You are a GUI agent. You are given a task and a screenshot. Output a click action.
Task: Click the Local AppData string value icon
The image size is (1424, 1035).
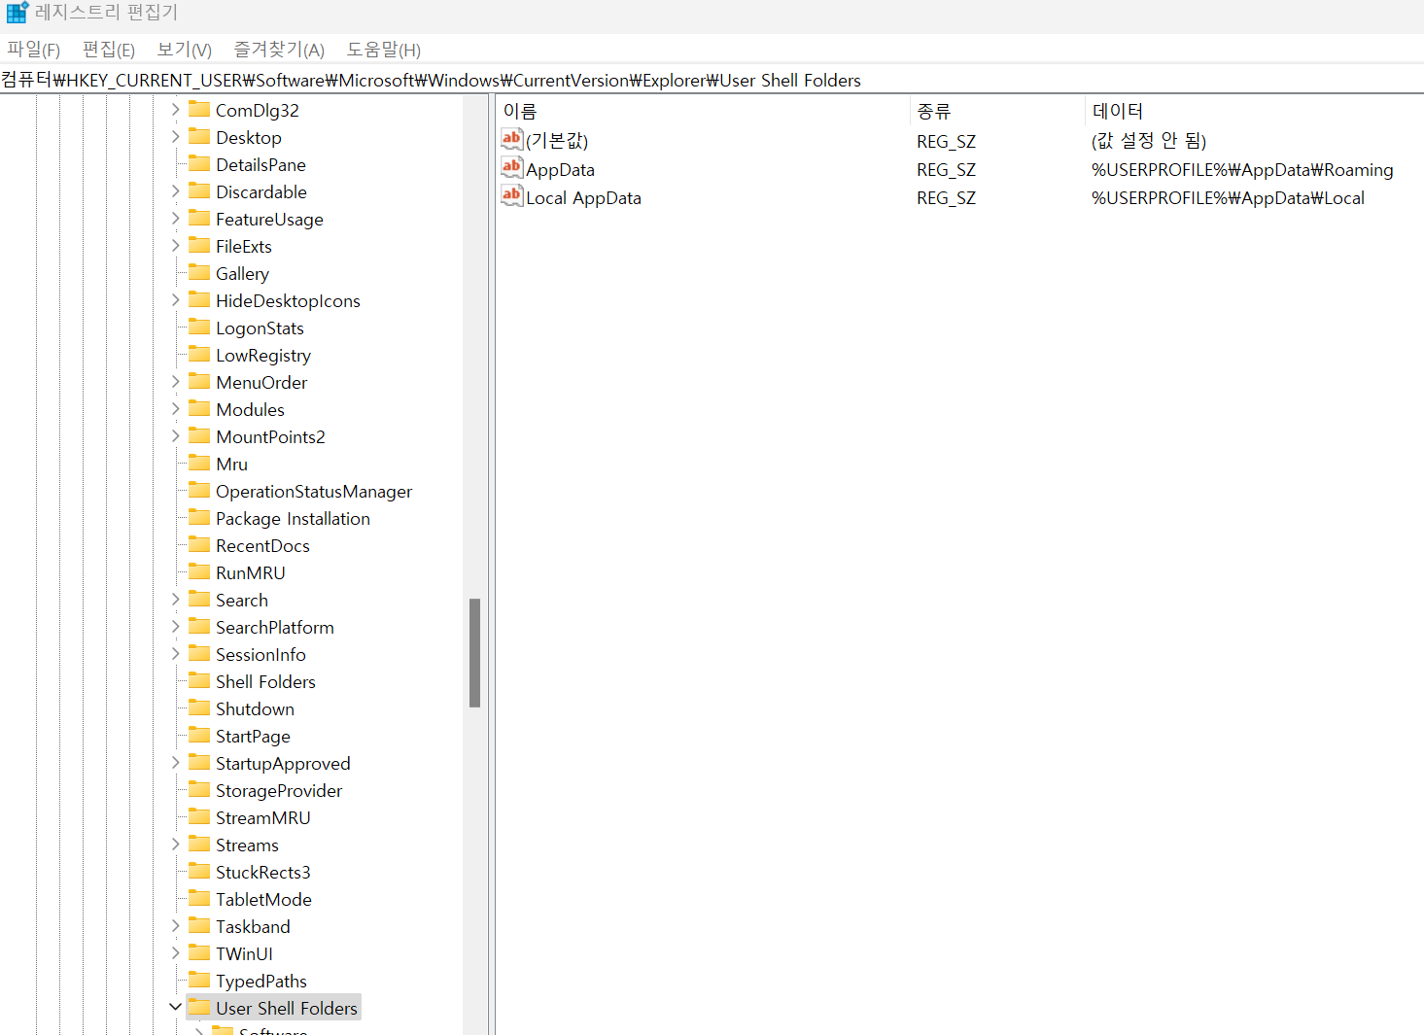(x=512, y=196)
